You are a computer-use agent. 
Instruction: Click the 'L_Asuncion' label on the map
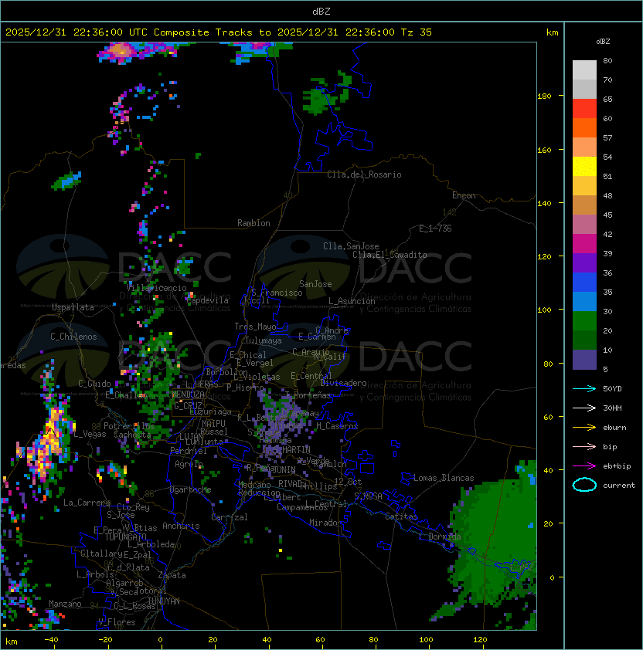pyautogui.click(x=352, y=301)
